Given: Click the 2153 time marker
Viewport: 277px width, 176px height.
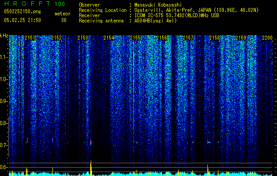Looking at the screenshot, I should 83,38.
